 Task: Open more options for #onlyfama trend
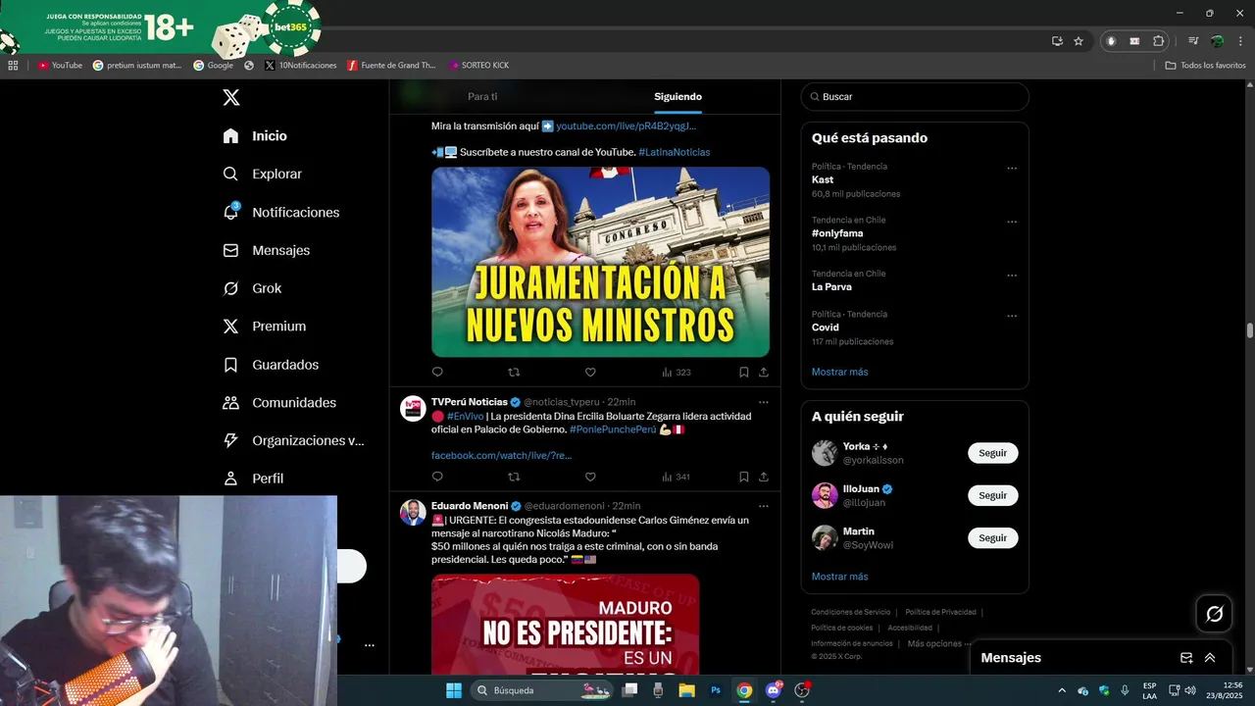coord(1012,222)
